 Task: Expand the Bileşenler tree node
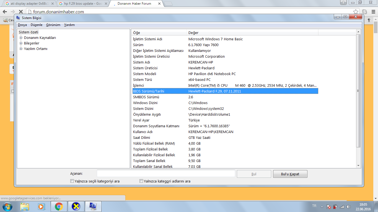click(21, 43)
